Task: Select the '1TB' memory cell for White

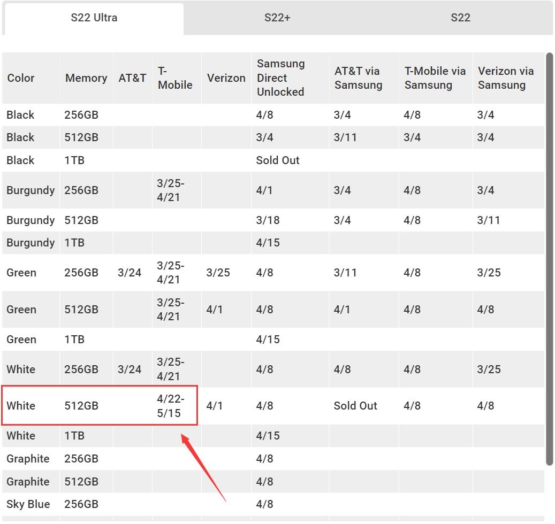Action: [74, 436]
